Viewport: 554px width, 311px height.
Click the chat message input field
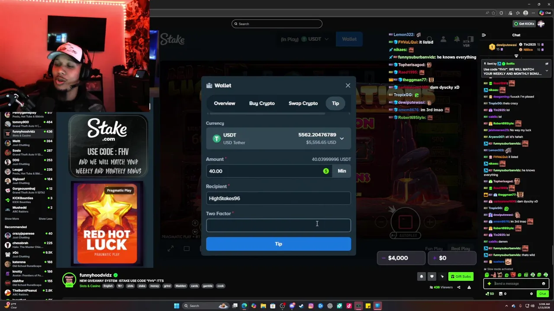[516, 284]
